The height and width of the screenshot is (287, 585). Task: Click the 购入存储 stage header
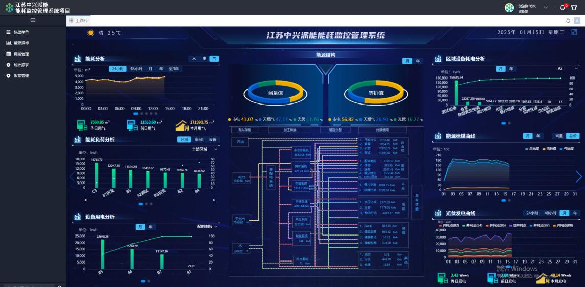pyautogui.click(x=245, y=130)
